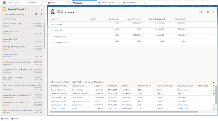Open the Notes utility item
Viewport: 218px width, 121px height.
click(x=15, y=119)
